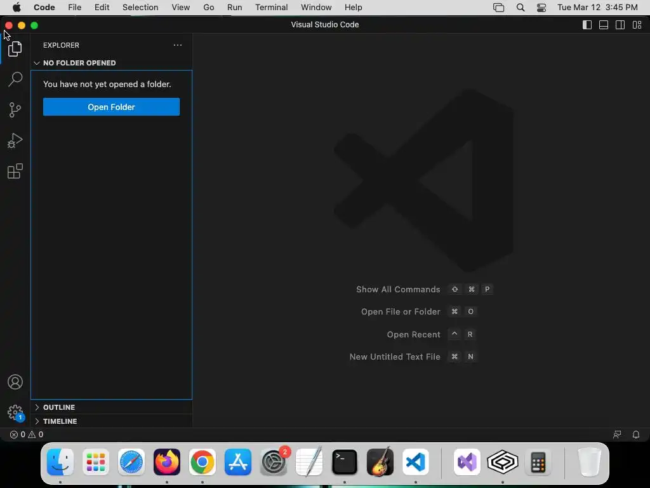
Task: Open the Code application menu
Action: (44, 8)
